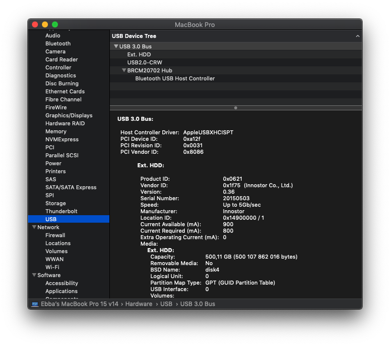The height and width of the screenshot is (346, 390).
Task: Select Disc Burning in the sidebar
Action: (x=62, y=83)
